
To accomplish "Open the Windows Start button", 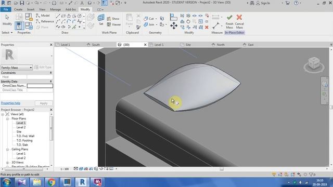I will 7,182.
